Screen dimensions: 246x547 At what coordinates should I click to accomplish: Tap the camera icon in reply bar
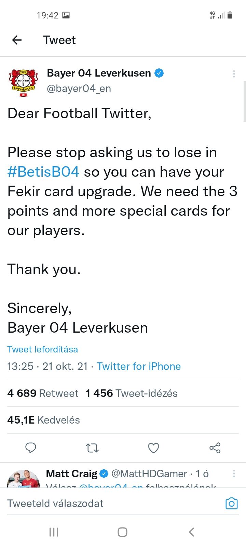click(231, 503)
